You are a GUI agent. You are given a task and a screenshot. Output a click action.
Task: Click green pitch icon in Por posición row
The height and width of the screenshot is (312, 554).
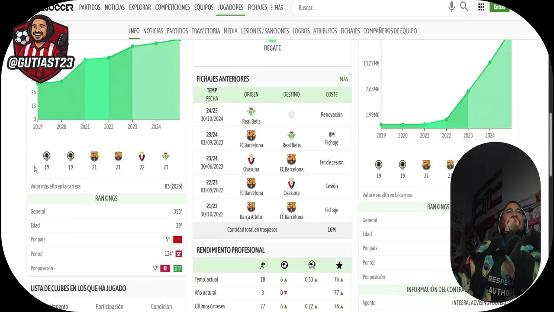(x=178, y=269)
